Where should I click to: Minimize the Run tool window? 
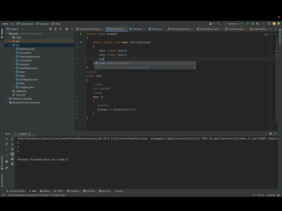(275, 134)
